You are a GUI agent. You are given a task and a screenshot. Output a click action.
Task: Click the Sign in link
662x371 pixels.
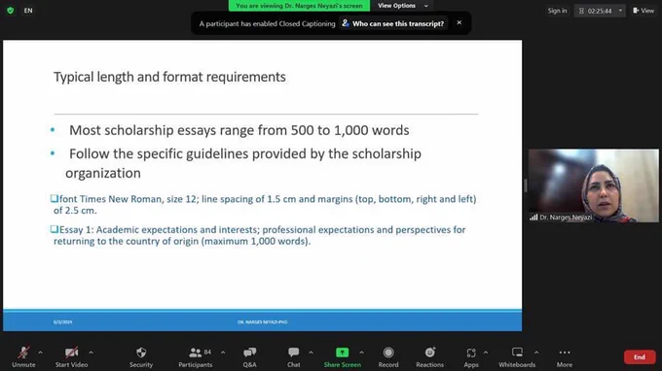(x=557, y=11)
